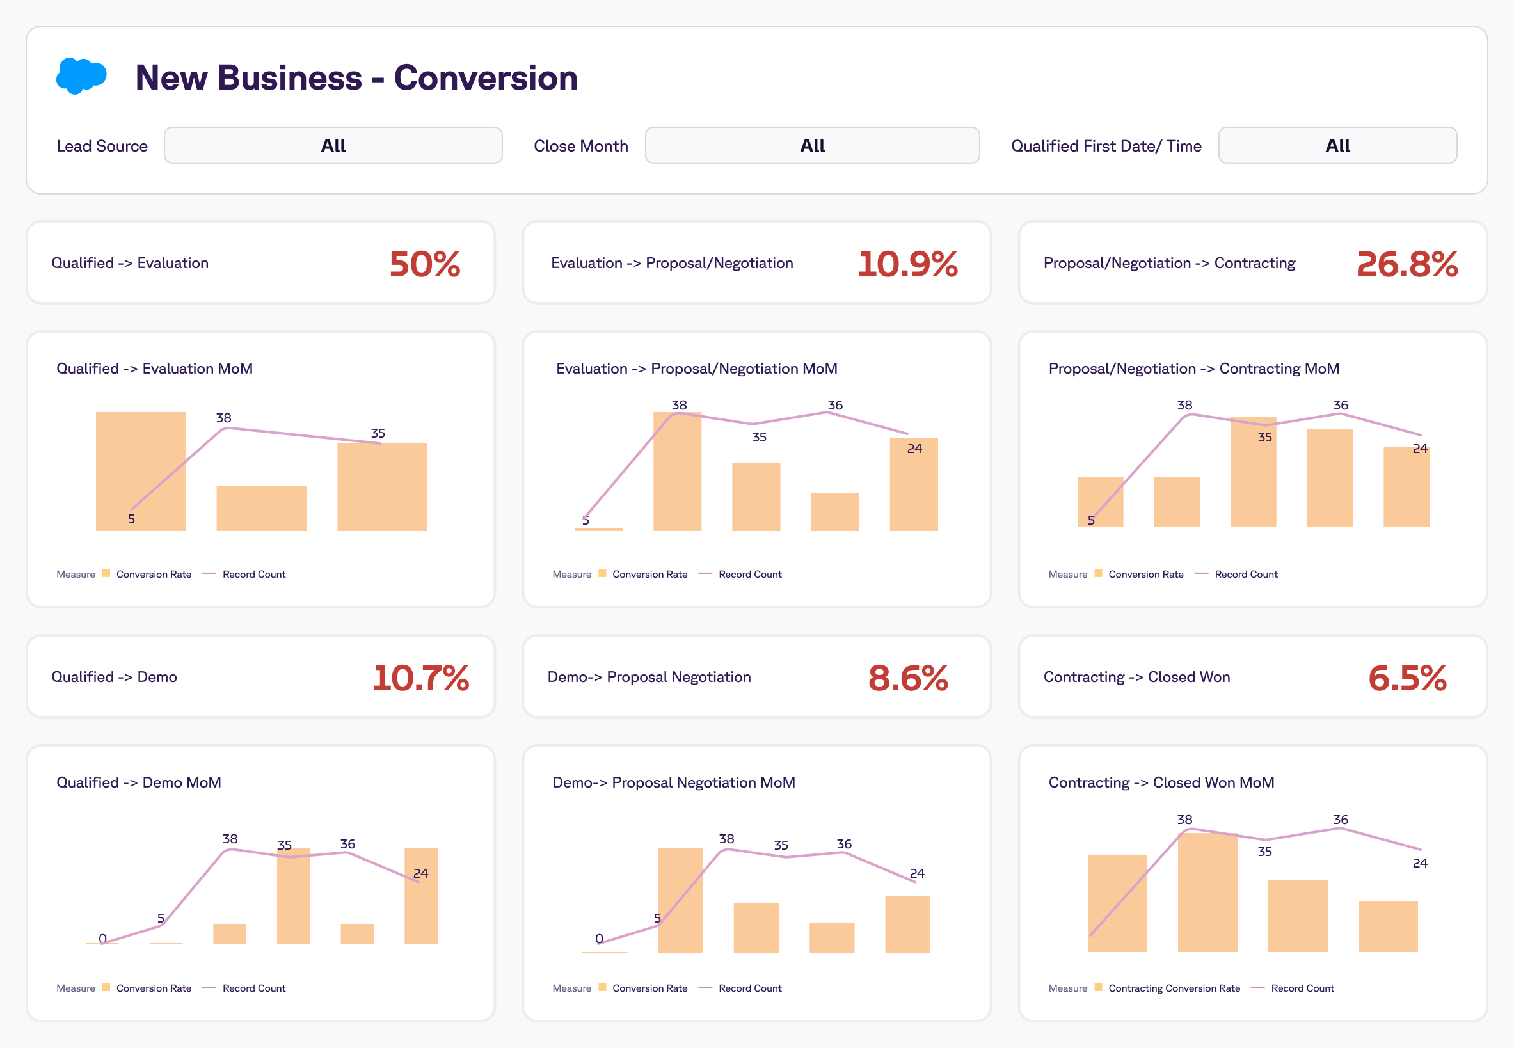
Task: Click the New Business - Conversion title
Action: tap(356, 77)
